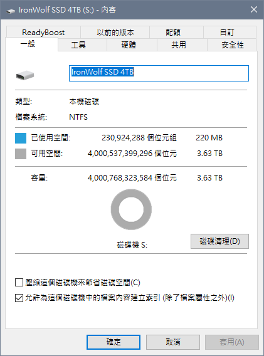Click the 4,000,768,323,584 capacity value
Viewport: 264px width, 356px height.
point(120,178)
